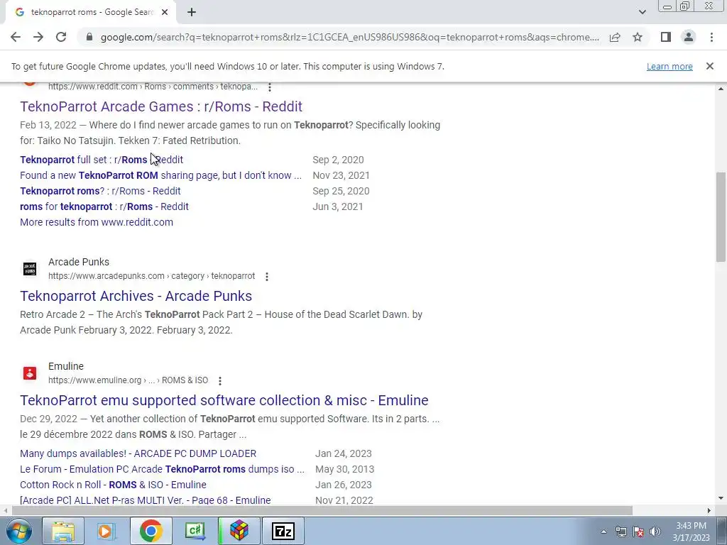Open the Chrome profile avatar
Screen dimensions: 727x545
pyautogui.click(x=689, y=37)
